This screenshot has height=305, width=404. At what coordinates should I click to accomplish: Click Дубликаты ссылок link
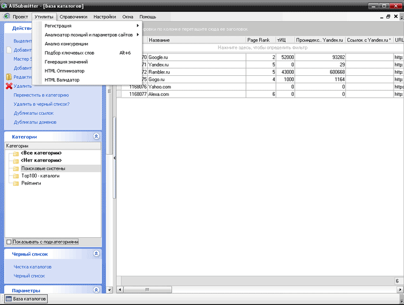(33, 113)
